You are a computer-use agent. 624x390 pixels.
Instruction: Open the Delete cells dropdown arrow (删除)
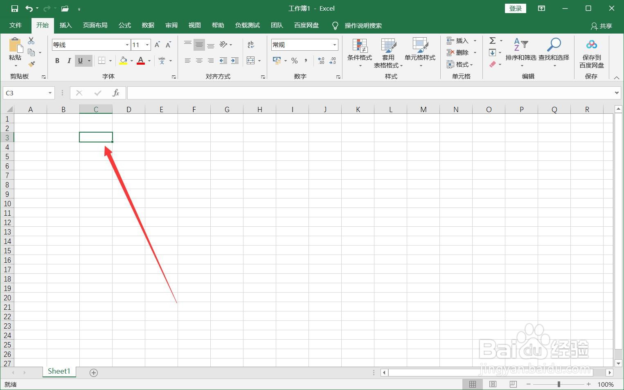pyautogui.click(x=475, y=52)
